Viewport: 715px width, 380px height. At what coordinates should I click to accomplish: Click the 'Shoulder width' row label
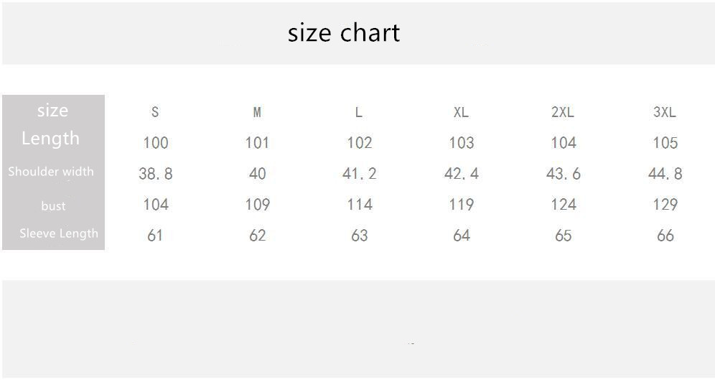pos(51,172)
